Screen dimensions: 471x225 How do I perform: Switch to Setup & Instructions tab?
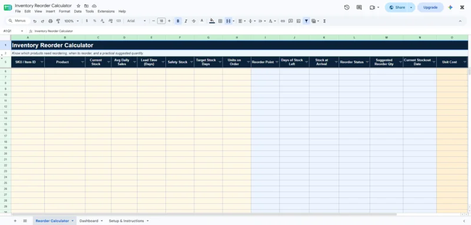pos(128,221)
